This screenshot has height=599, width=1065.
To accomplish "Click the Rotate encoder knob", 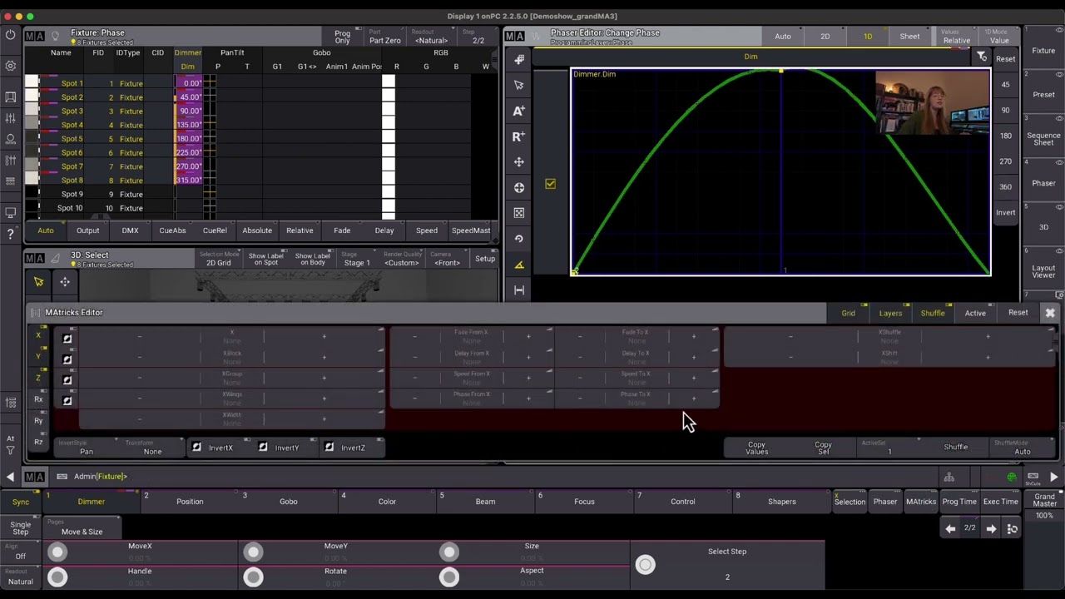I will click(253, 577).
